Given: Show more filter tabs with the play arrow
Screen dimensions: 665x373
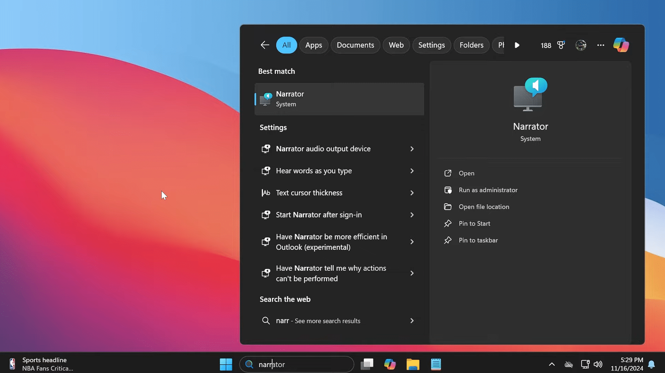Looking at the screenshot, I should tap(517, 45).
